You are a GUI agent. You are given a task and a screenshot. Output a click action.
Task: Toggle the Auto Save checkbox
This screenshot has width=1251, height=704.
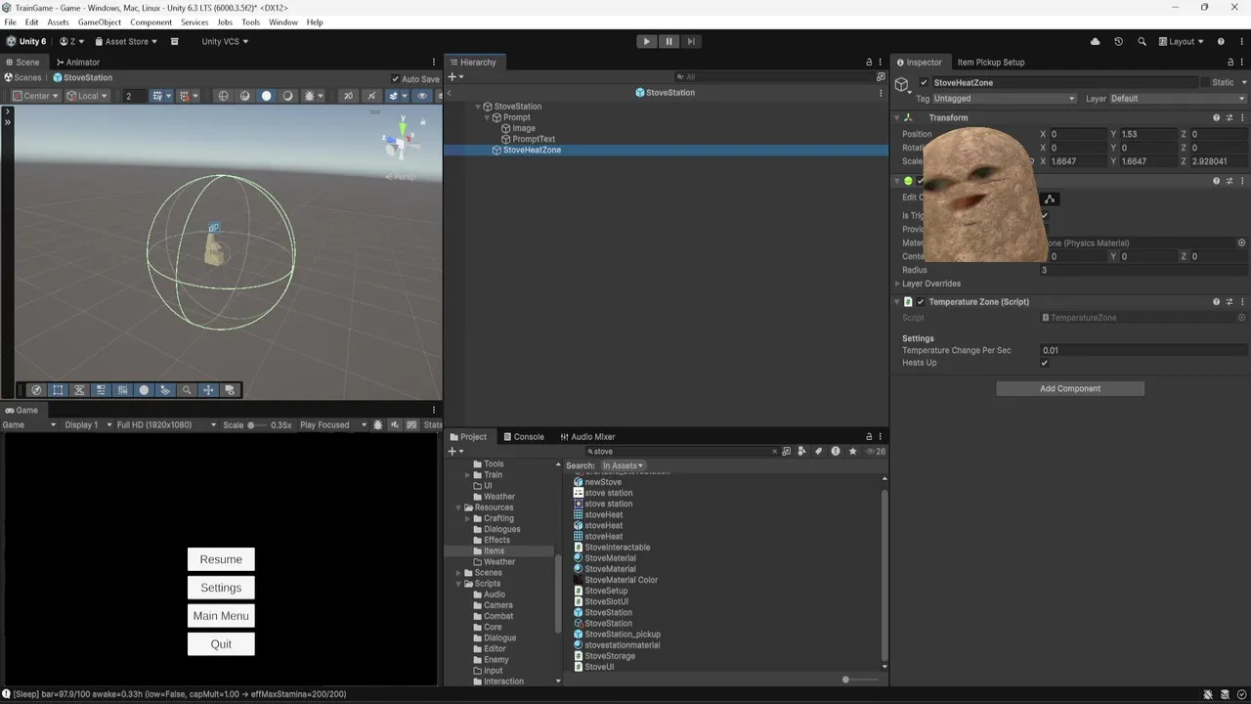point(396,79)
